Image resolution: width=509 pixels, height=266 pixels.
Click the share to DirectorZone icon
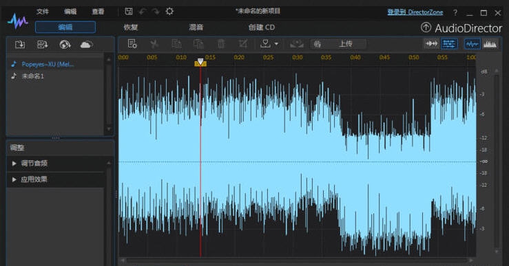[296, 44]
